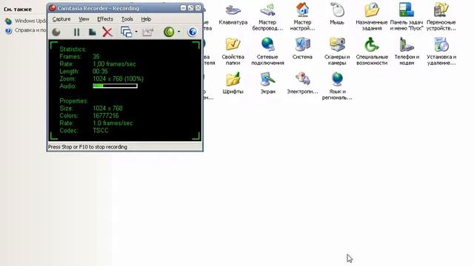Open Язык и региональ... icon

(337, 86)
